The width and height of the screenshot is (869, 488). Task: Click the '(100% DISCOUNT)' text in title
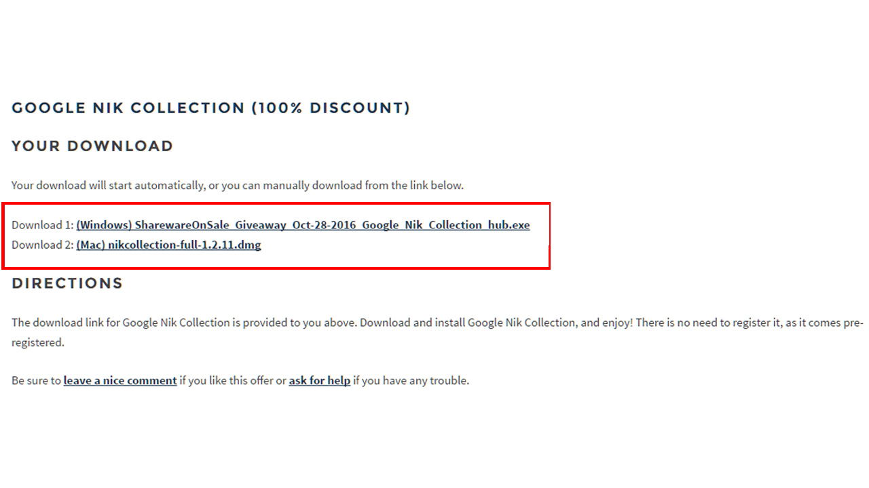pyautogui.click(x=331, y=108)
